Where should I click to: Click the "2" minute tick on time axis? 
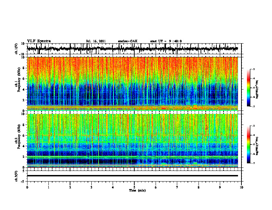pos(70,187)
